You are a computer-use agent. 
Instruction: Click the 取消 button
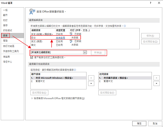click(x=155, y=123)
